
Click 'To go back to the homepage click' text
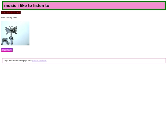point(17,61)
